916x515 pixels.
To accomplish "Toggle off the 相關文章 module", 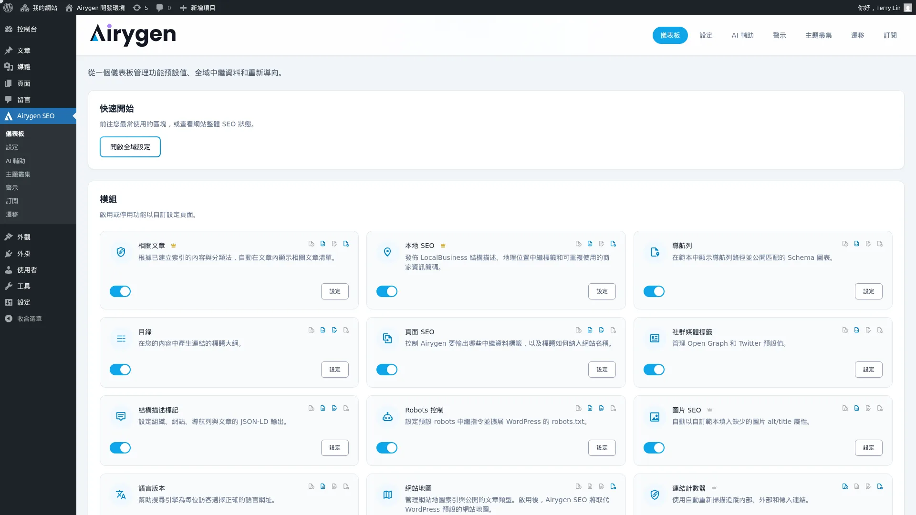I will (120, 291).
